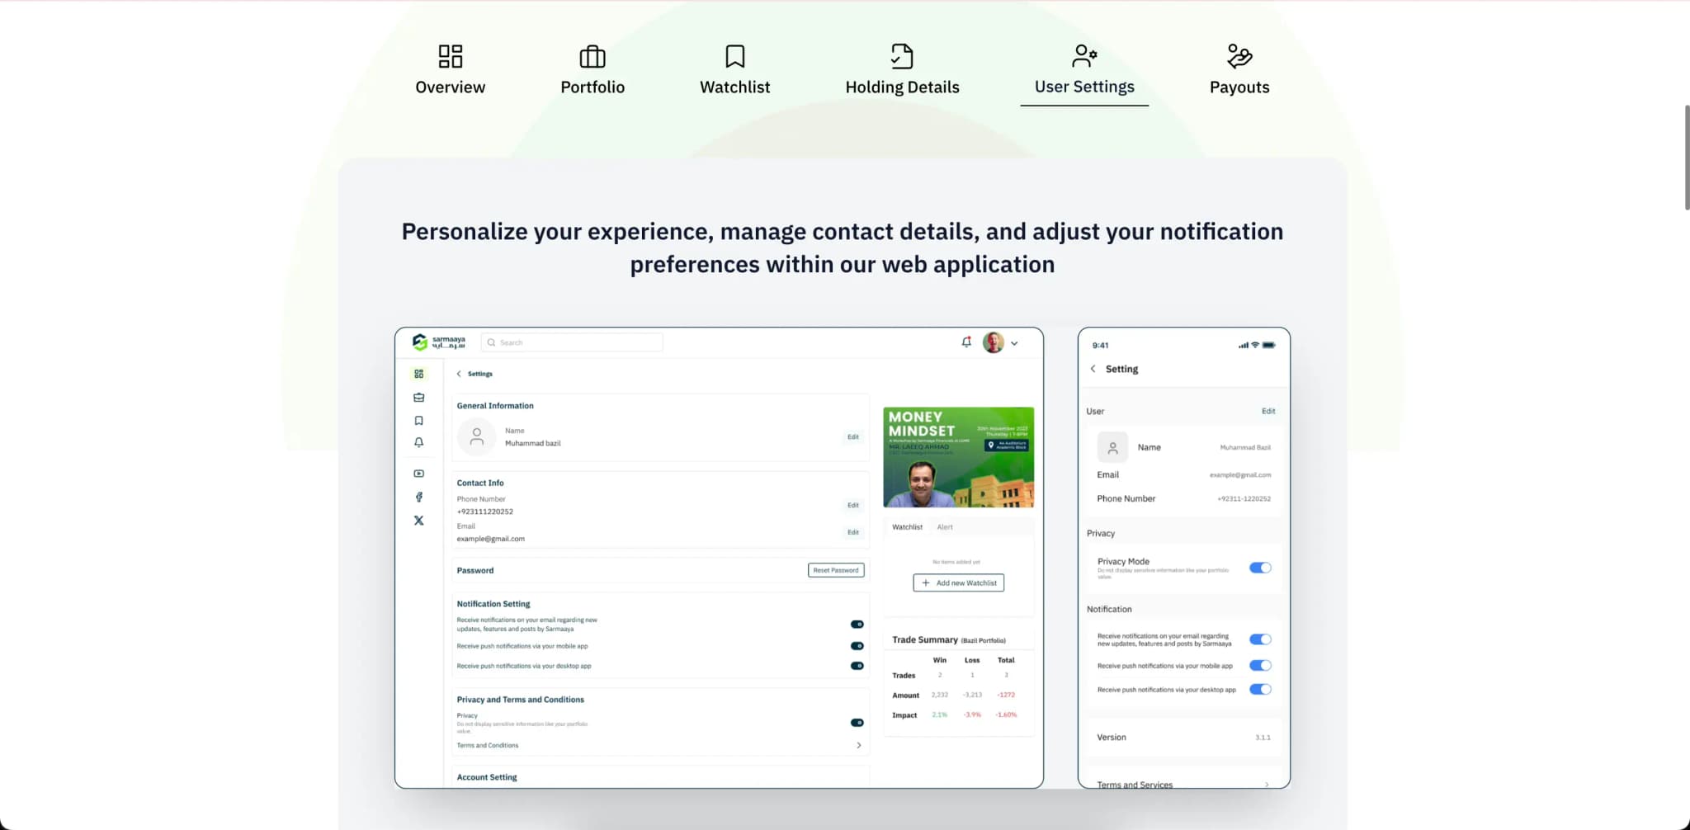Click Add new Watchlist button
This screenshot has height=830, width=1690.
[x=959, y=582]
